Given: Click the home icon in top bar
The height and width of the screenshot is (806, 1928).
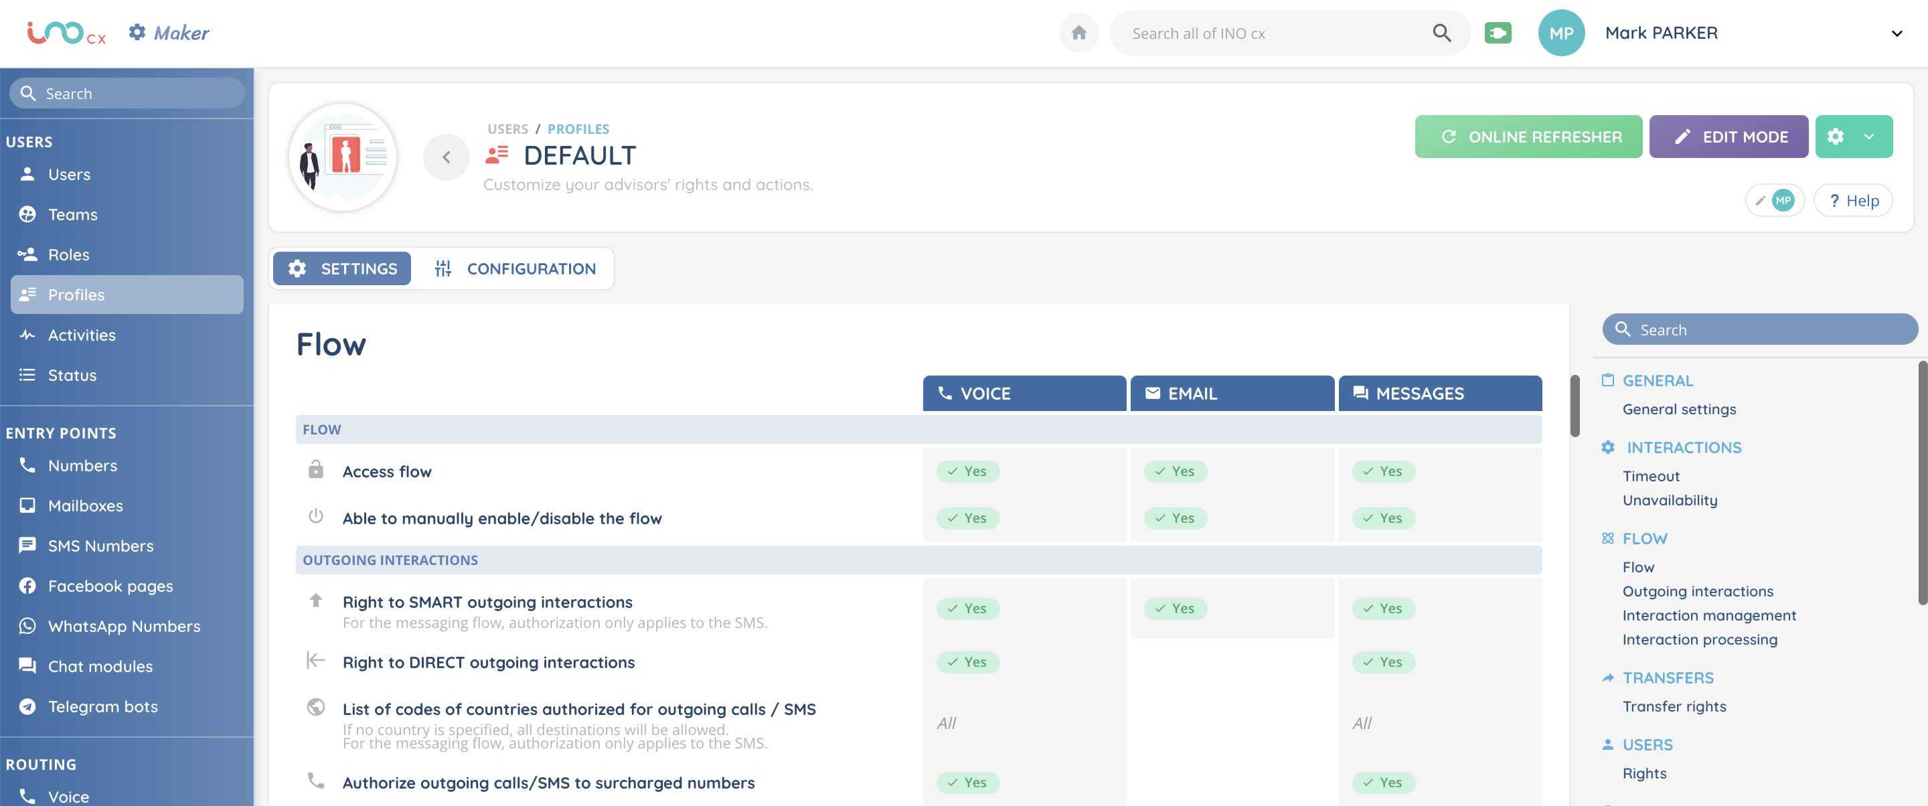Looking at the screenshot, I should tap(1078, 33).
